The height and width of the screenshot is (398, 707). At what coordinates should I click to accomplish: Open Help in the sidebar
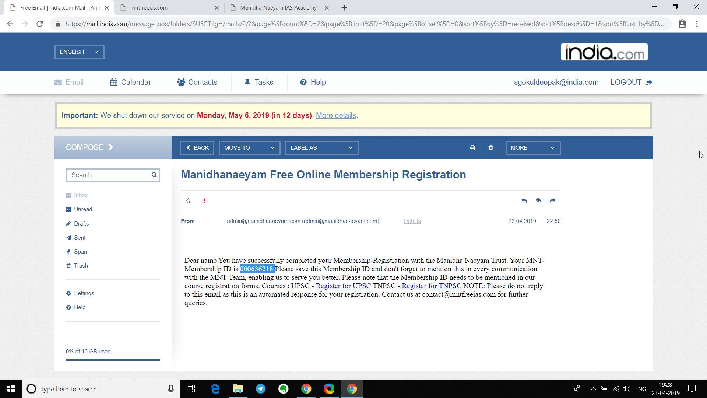coord(75,307)
